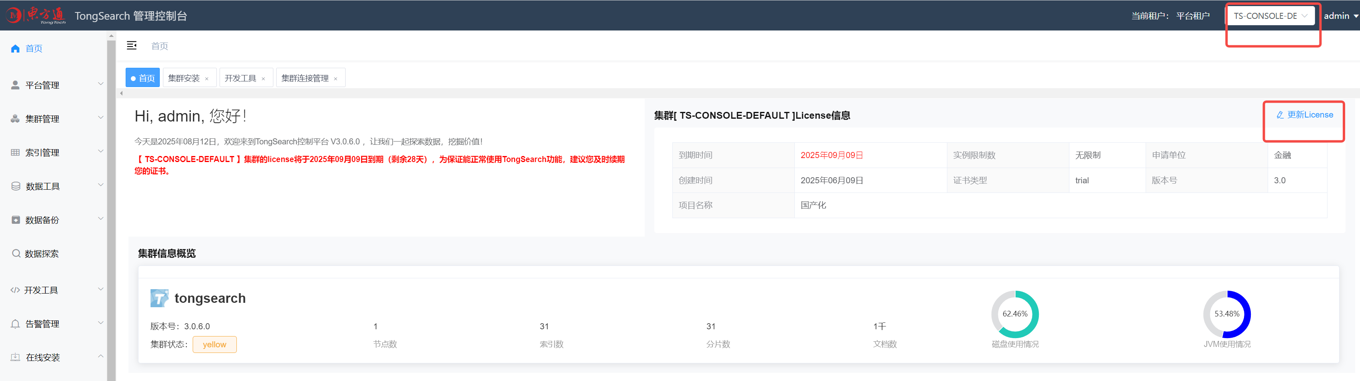Image resolution: width=1360 pixels, height=381 pixels.
Task: Click the 索引管理 table icon
Action: click(x=15, y=152)
